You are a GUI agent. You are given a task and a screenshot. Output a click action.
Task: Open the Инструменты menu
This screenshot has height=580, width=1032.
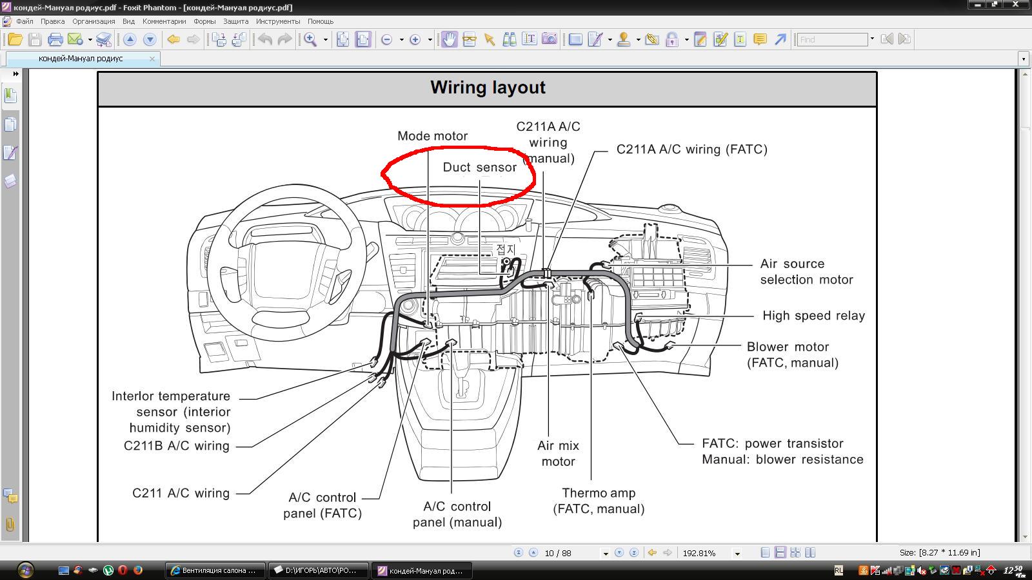coord(277,21)
